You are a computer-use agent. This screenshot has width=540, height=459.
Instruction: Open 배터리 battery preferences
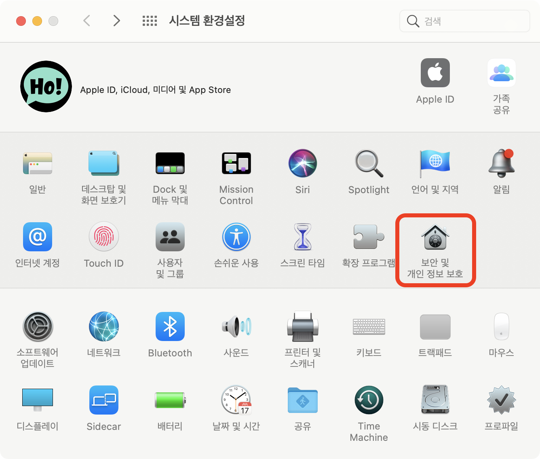[170, 400]
